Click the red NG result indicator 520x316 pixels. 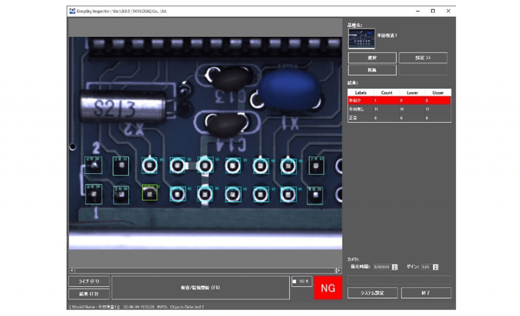click(x=328, y=288)
